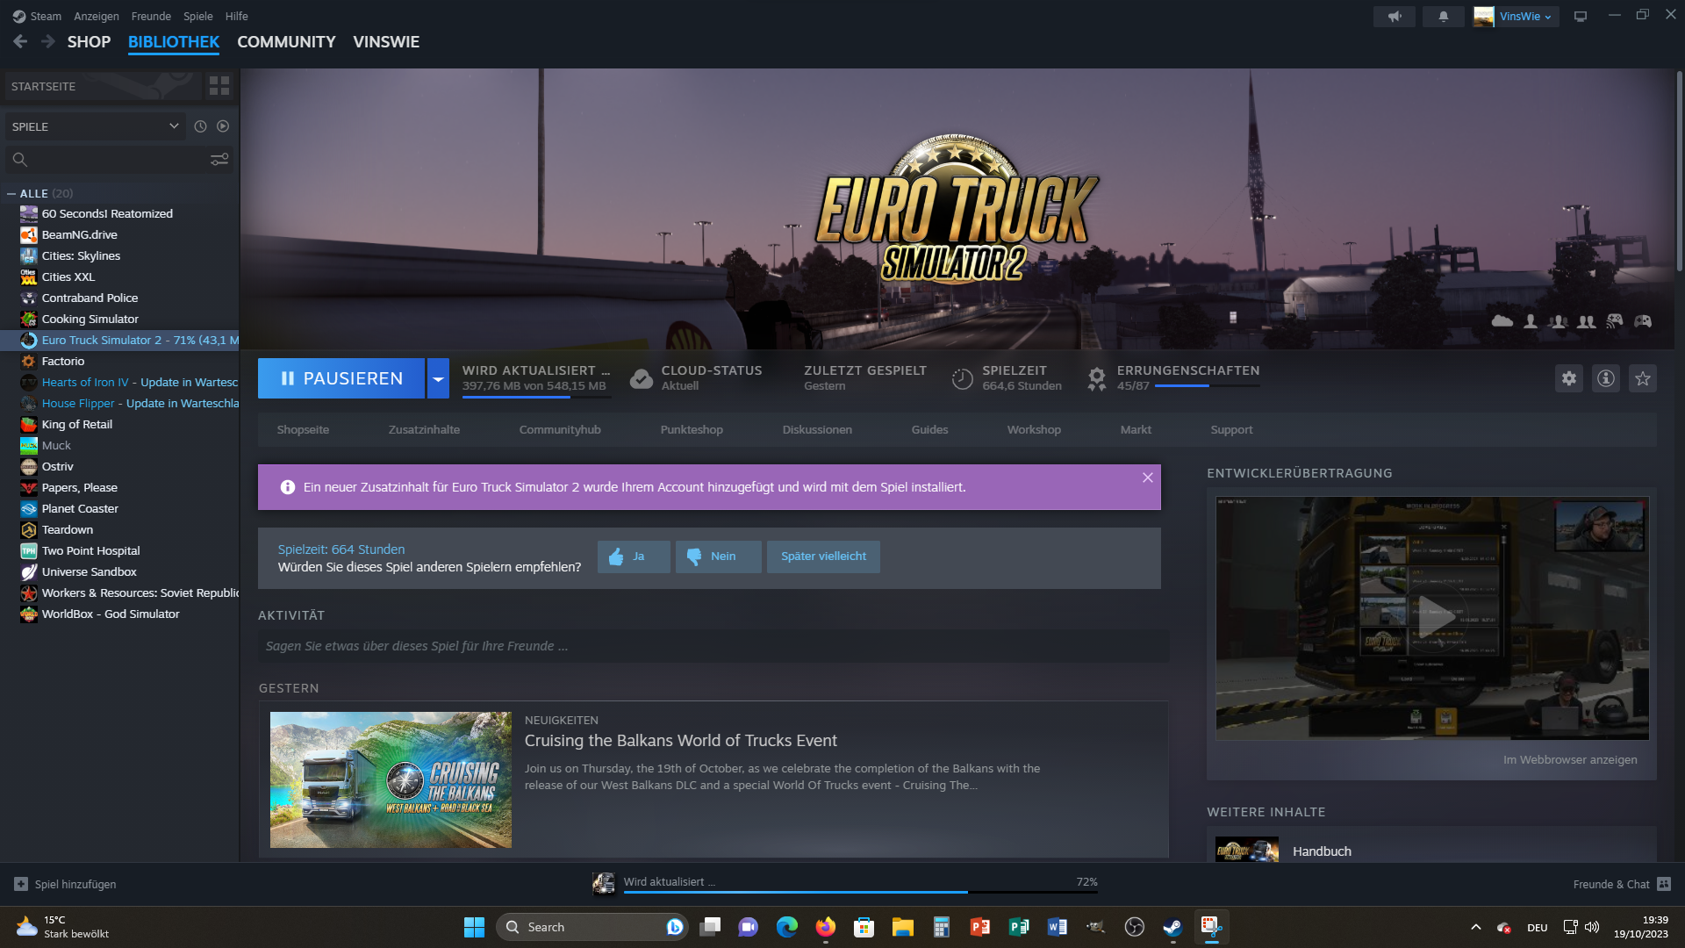Click the controller support icon on banner
The image size is (1685, 948).
coord(1643,321)
